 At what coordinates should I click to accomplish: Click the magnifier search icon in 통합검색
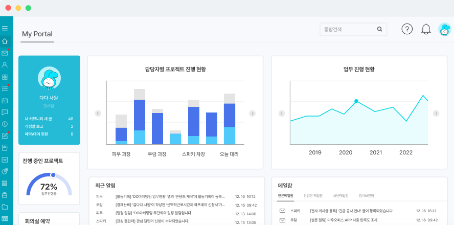point(379,29)
